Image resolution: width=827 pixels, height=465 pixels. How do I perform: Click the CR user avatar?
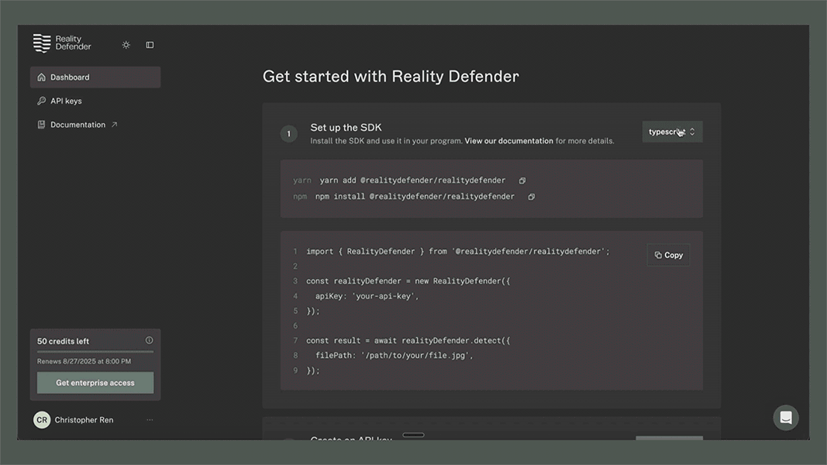point(42,420)
